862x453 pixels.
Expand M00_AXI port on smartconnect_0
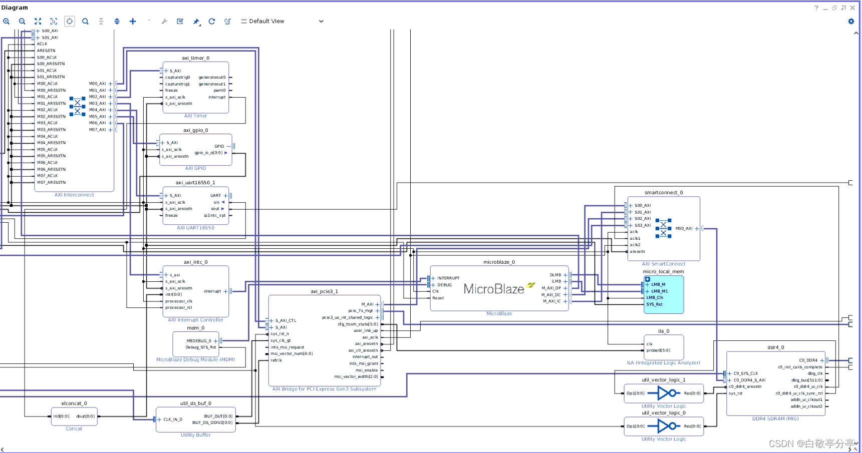pos(697,228)
